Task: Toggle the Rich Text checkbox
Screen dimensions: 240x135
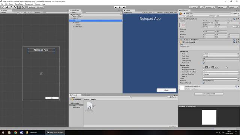Action: pos(204,63)
